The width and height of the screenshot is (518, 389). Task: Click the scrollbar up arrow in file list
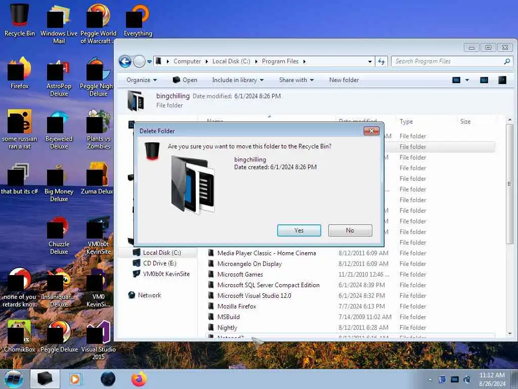(510, 120)
